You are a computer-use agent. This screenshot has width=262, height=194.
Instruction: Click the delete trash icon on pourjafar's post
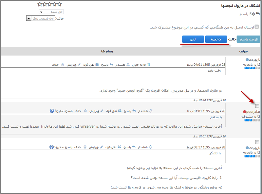click(85, 111)
